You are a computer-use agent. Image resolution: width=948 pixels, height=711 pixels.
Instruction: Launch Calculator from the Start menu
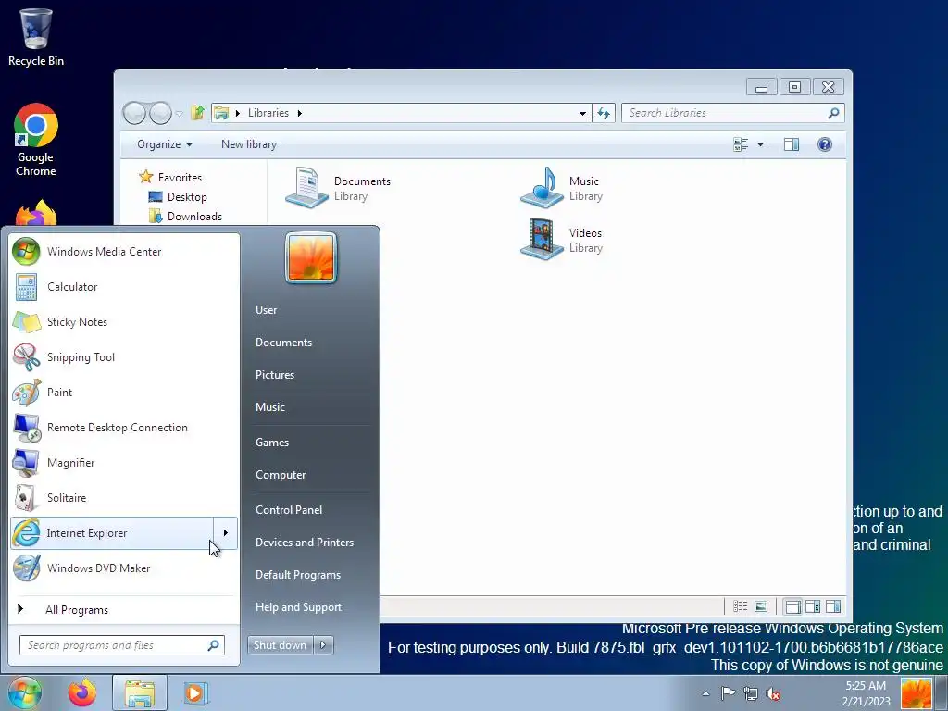pyautogui.click(x=124, y=287)
